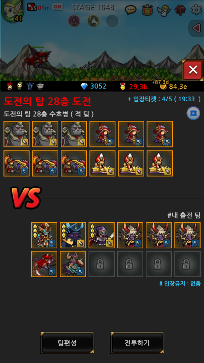Close the tower challenge panel

pos(193,70)
